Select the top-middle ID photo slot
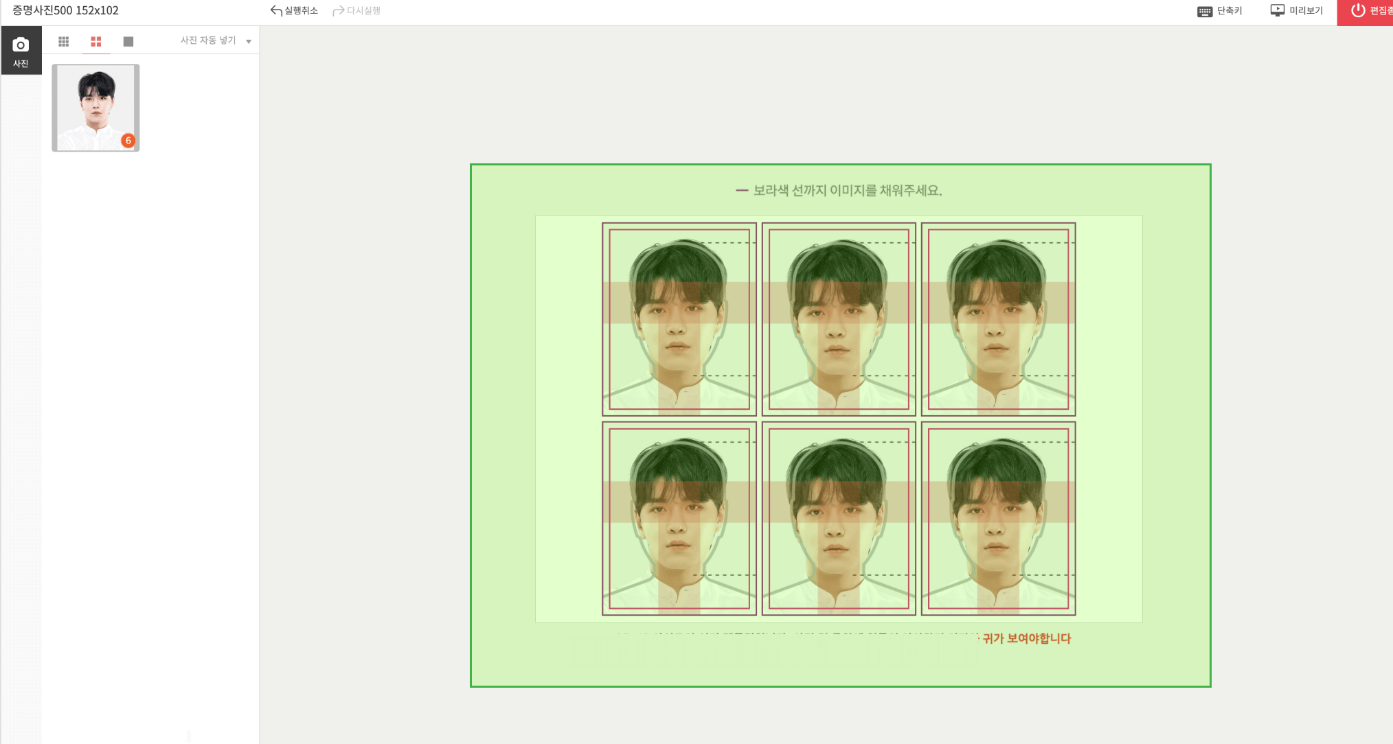 (x=839, y=319)
